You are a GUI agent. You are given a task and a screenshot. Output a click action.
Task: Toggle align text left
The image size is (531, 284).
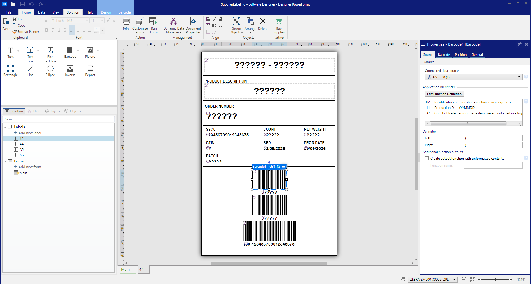tap(72, 30)
